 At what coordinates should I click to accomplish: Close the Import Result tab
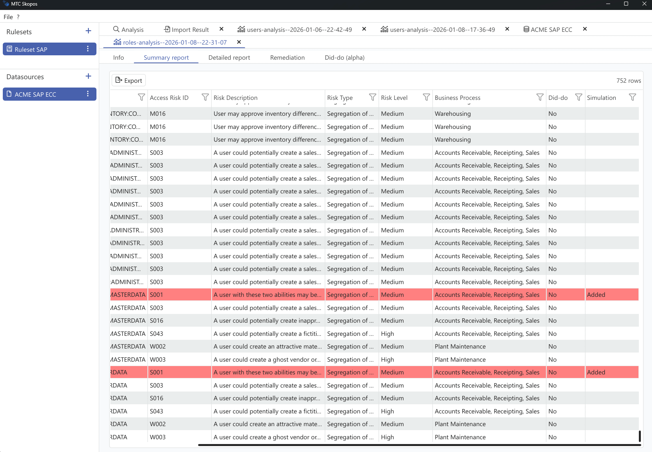[x=221, y=29]
